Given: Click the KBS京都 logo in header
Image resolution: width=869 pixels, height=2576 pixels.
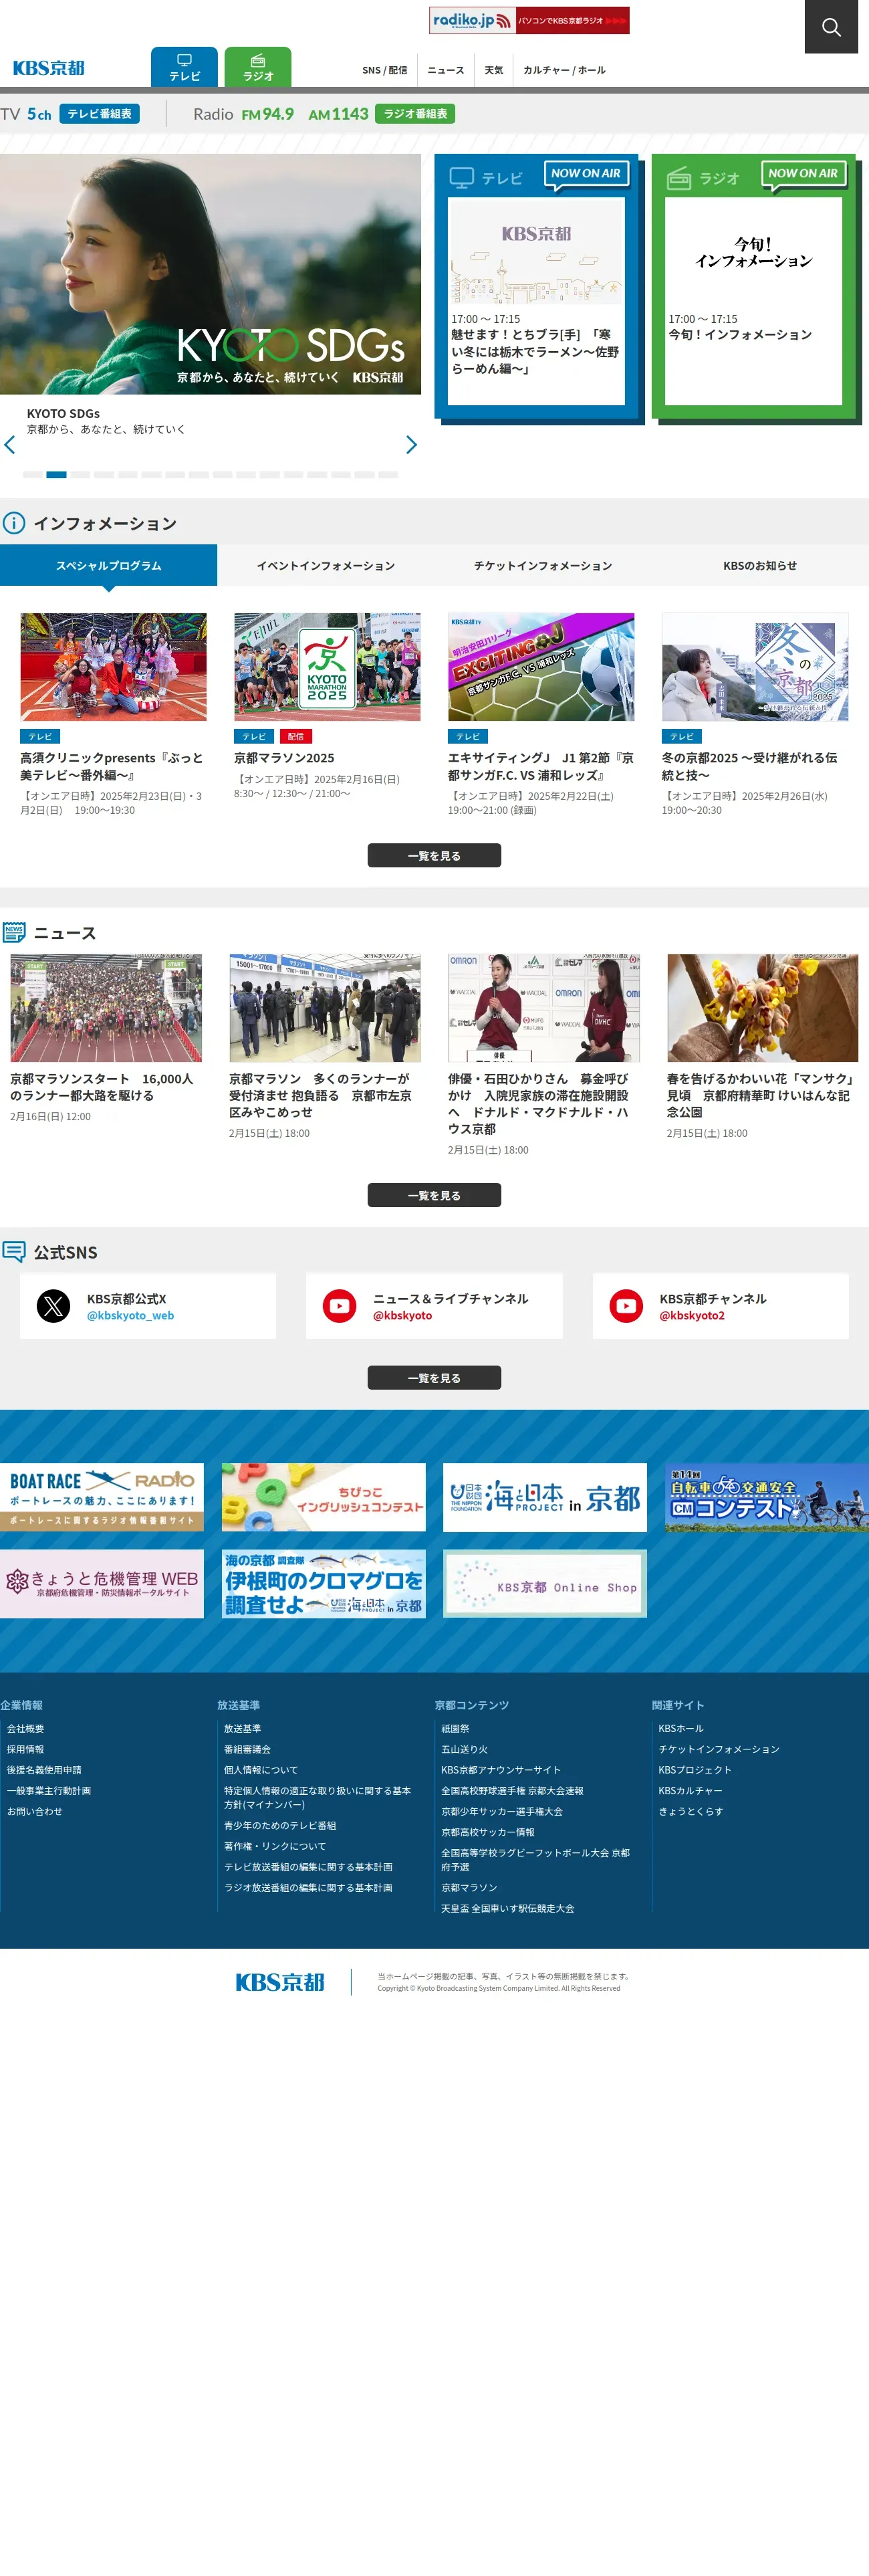Looking at the screenshot, I should click(49, 68).
